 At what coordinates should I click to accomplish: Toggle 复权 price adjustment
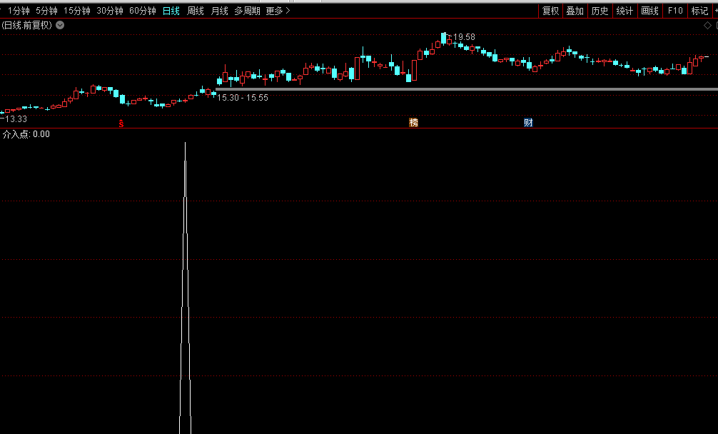coord(550,11)
